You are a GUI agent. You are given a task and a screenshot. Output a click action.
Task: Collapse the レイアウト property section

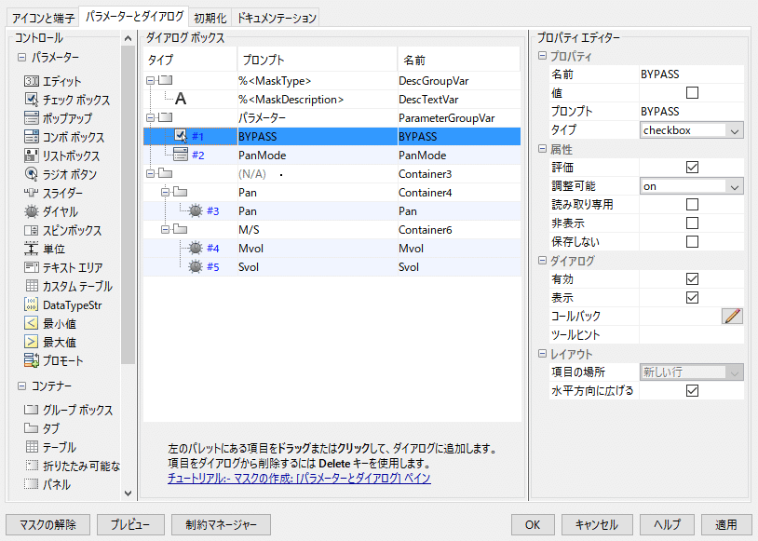click(x=542, y=354)
